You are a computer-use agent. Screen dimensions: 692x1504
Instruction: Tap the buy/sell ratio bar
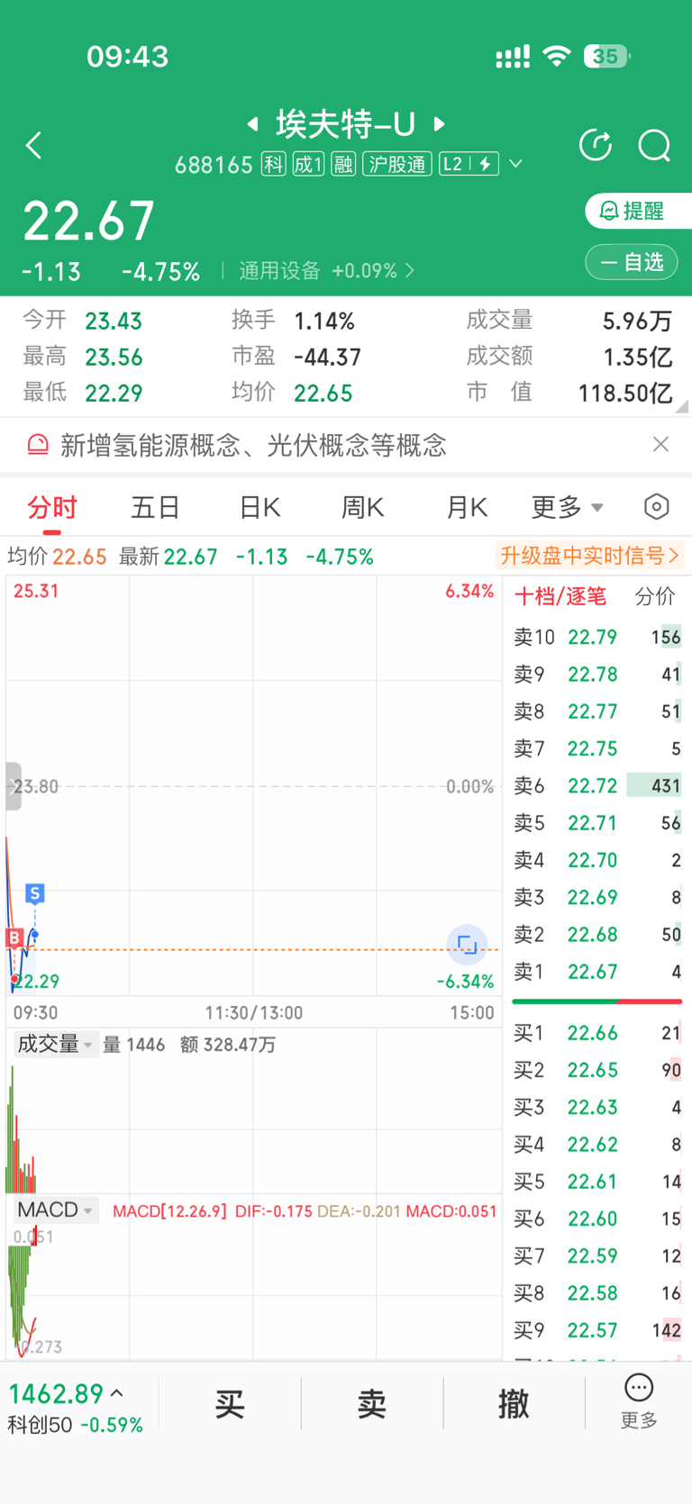click(596, 1001)
